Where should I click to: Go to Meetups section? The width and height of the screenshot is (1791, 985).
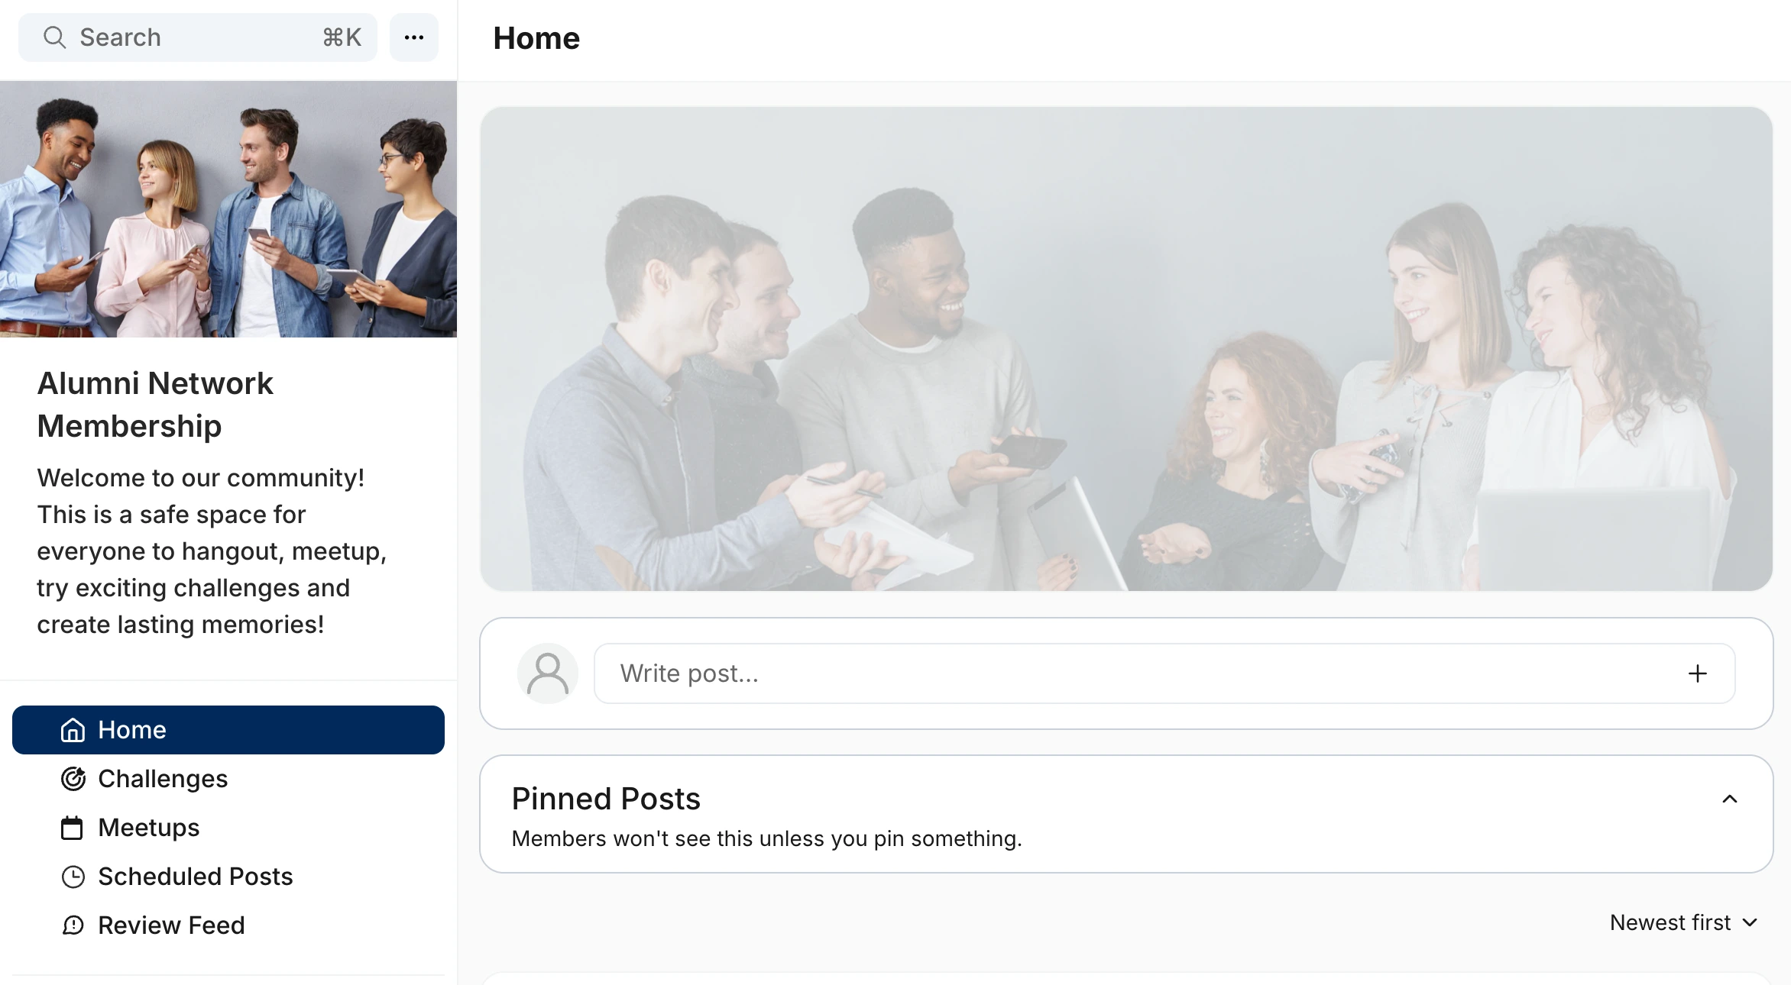[x=149, y=828]
